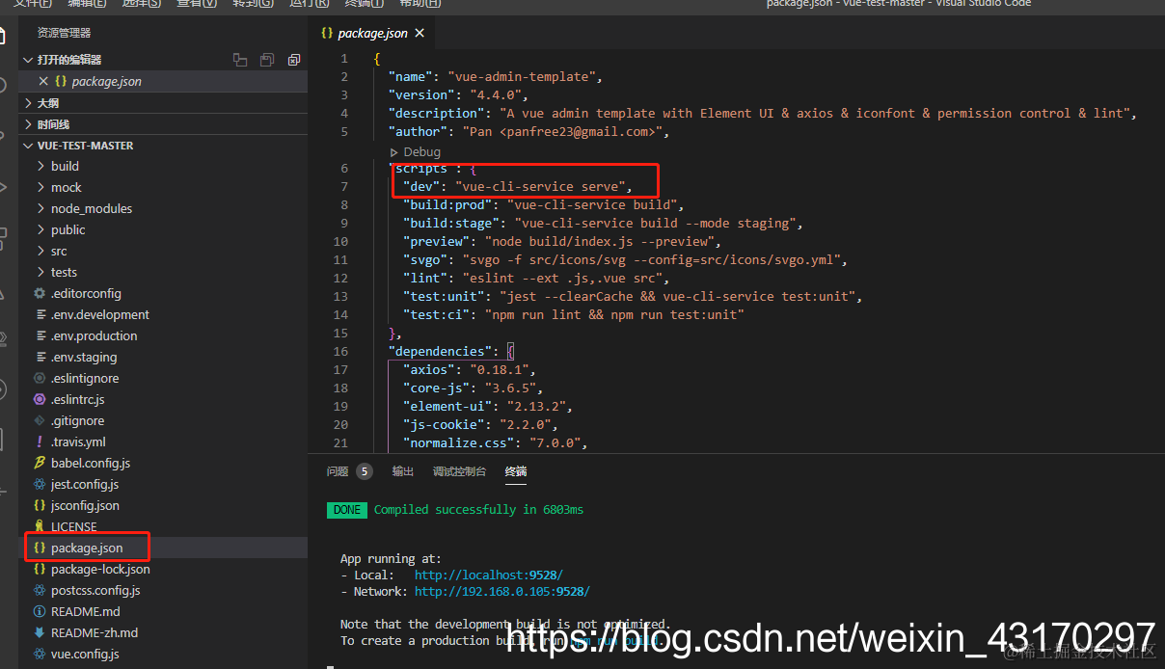The height and width of the screenshot is (669, 1165).
Task: Click the .eslintignore file icon
Action: point(40,379)
